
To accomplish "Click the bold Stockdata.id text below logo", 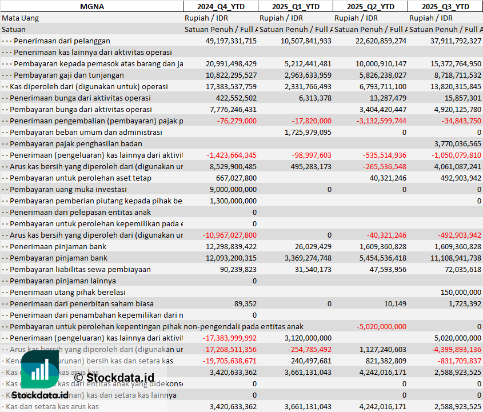I will pos(40,395).
